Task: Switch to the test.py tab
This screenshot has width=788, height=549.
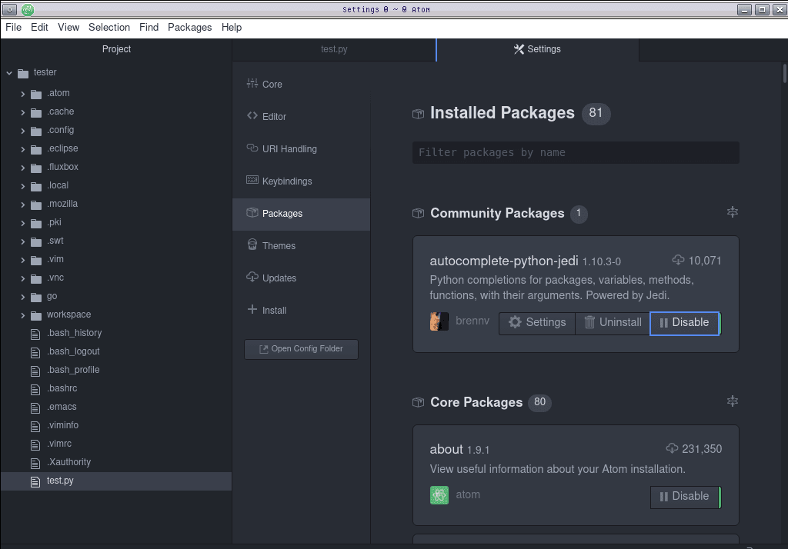Action: [334, 49]
